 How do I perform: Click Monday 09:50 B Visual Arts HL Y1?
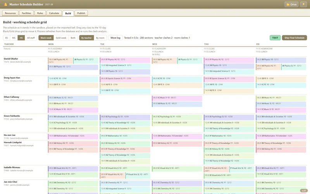pyautogui.click(x=73, y=169)
